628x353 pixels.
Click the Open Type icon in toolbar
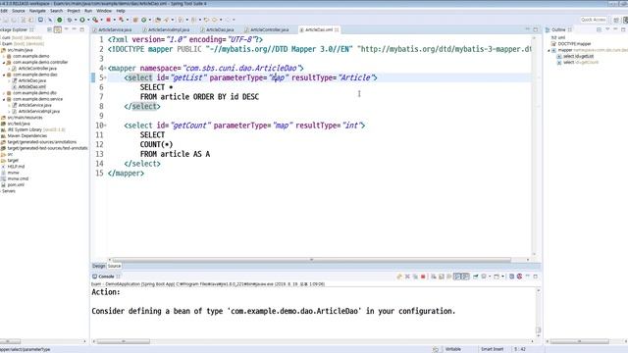coord(158,20)
